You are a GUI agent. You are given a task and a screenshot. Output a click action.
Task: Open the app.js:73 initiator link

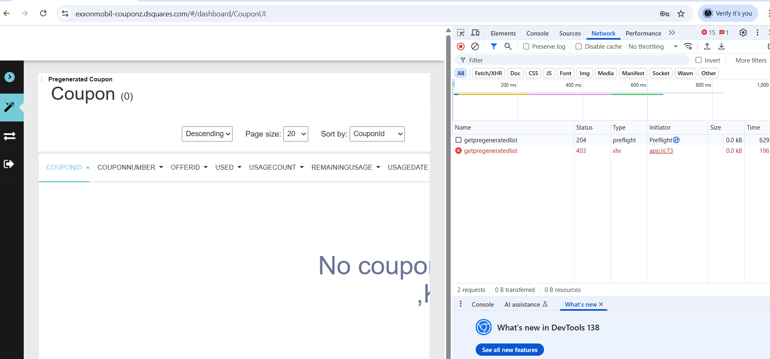click(x=661, y=151)
